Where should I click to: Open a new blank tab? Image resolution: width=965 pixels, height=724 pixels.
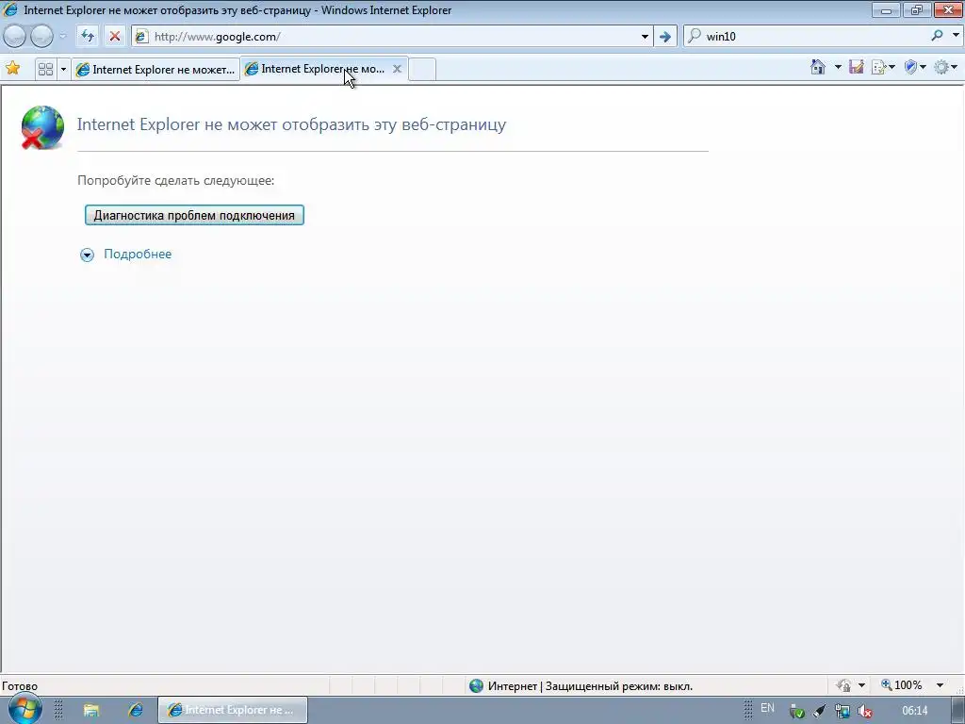[x=422, y=69]
